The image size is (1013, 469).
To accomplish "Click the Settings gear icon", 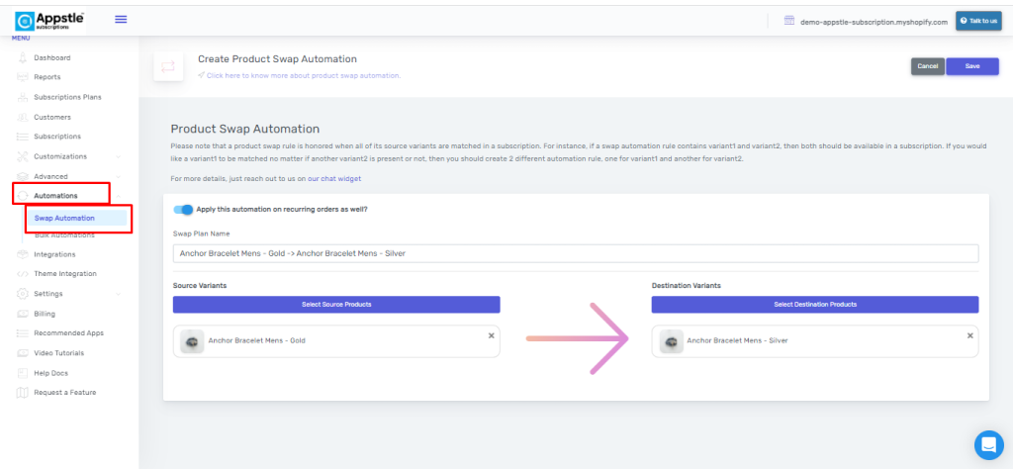I will pos(23,294).
